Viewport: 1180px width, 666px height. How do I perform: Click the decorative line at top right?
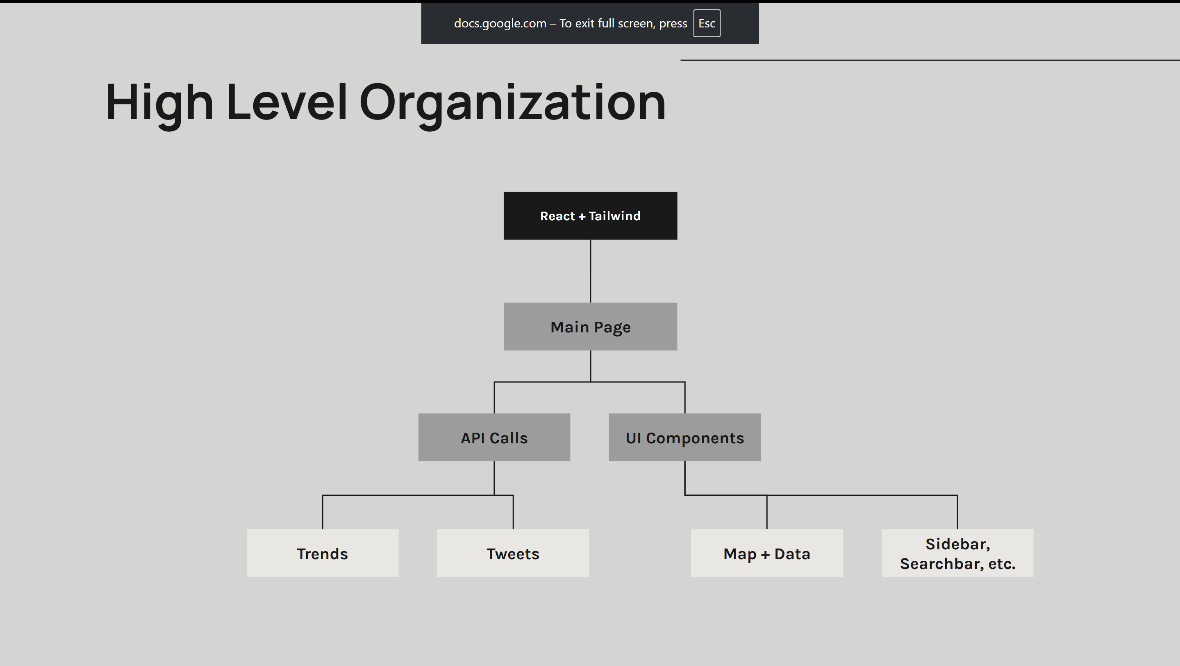pos(930,60)
